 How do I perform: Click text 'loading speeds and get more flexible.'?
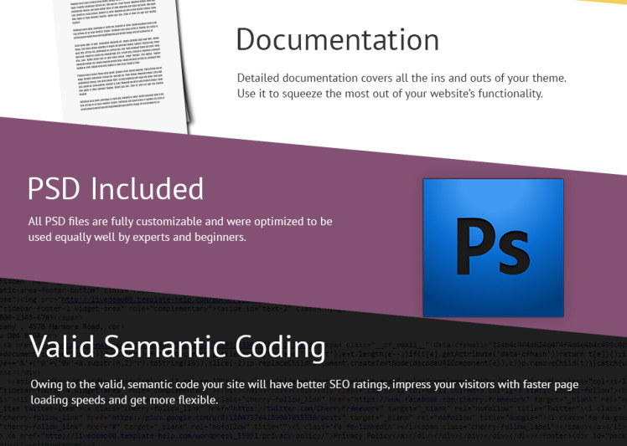(124, 400)
